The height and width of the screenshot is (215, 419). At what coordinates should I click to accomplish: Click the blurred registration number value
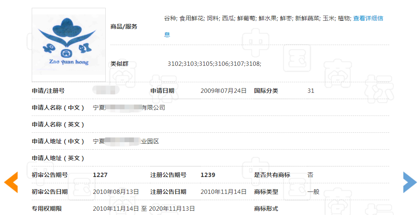click(106, 90)
